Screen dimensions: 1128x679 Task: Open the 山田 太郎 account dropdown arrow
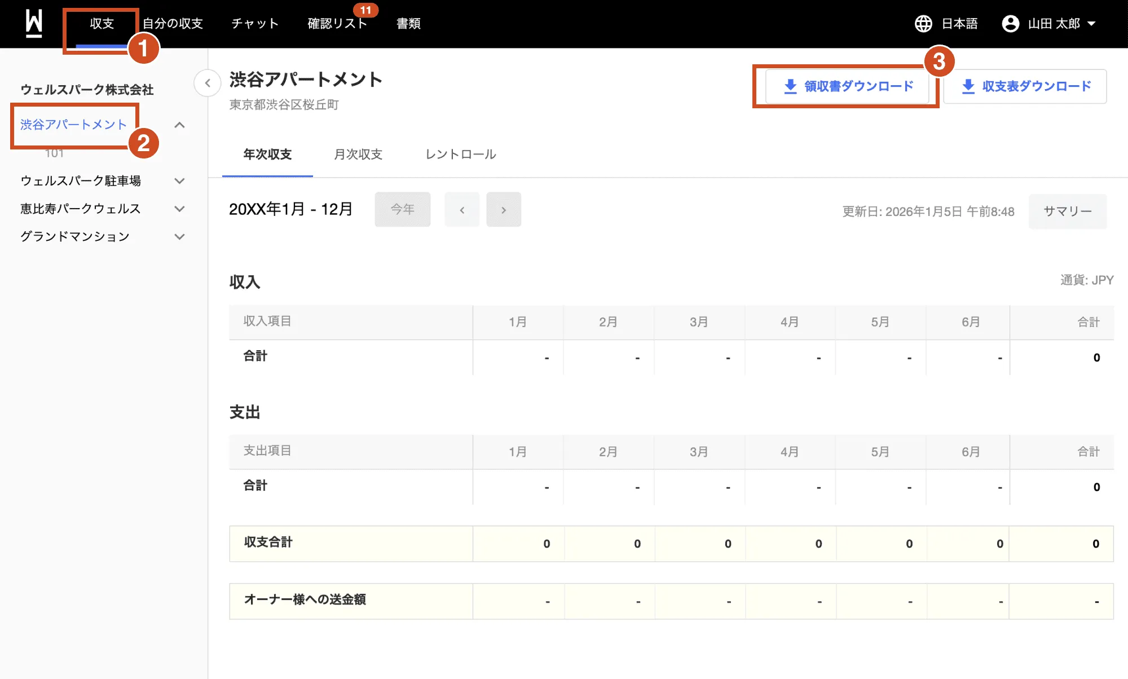1091,24
